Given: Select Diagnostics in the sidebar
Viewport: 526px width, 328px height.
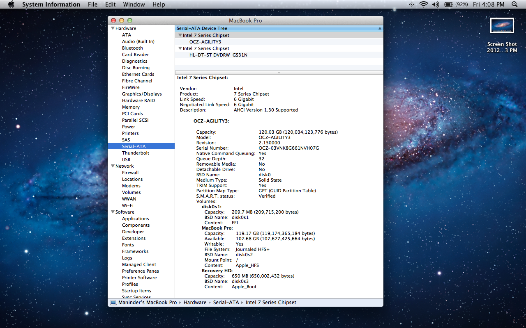Looking at the screenshot, I should pyautogui.click(x=134, y=61).
